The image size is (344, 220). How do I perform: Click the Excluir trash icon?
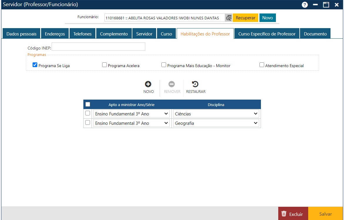pos(284,214)
